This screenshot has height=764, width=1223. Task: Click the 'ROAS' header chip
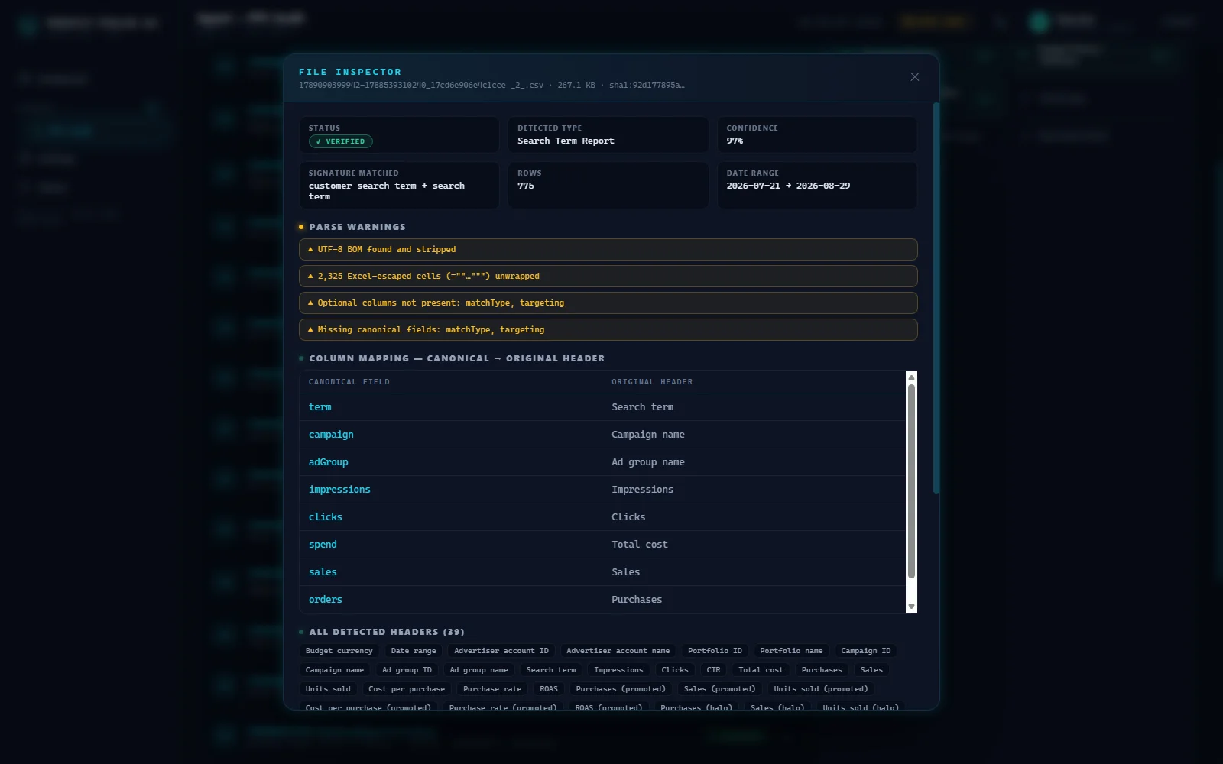pos(549,689)
